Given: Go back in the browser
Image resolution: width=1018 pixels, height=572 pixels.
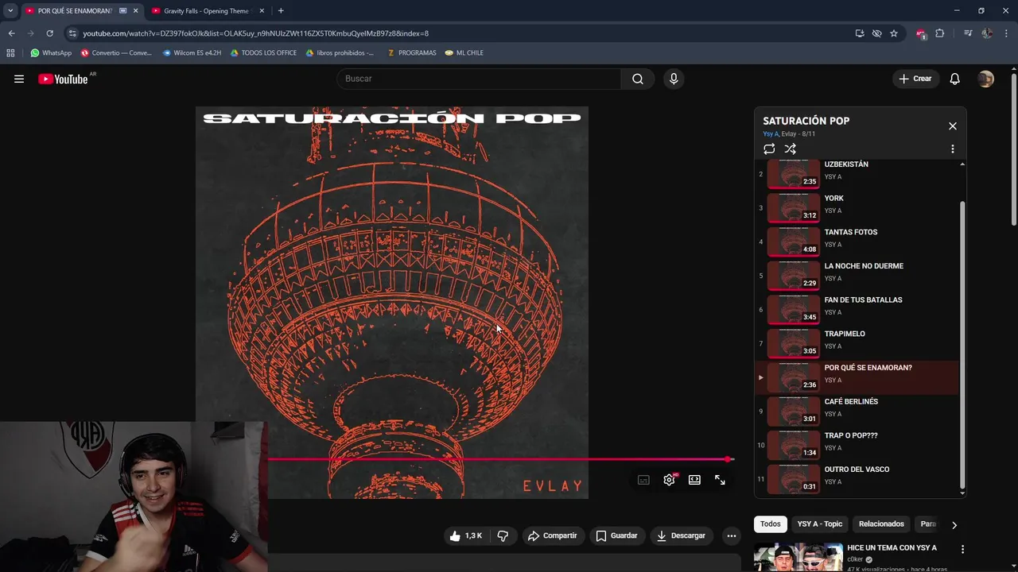Looking at the screenshot, I should 11,33.
